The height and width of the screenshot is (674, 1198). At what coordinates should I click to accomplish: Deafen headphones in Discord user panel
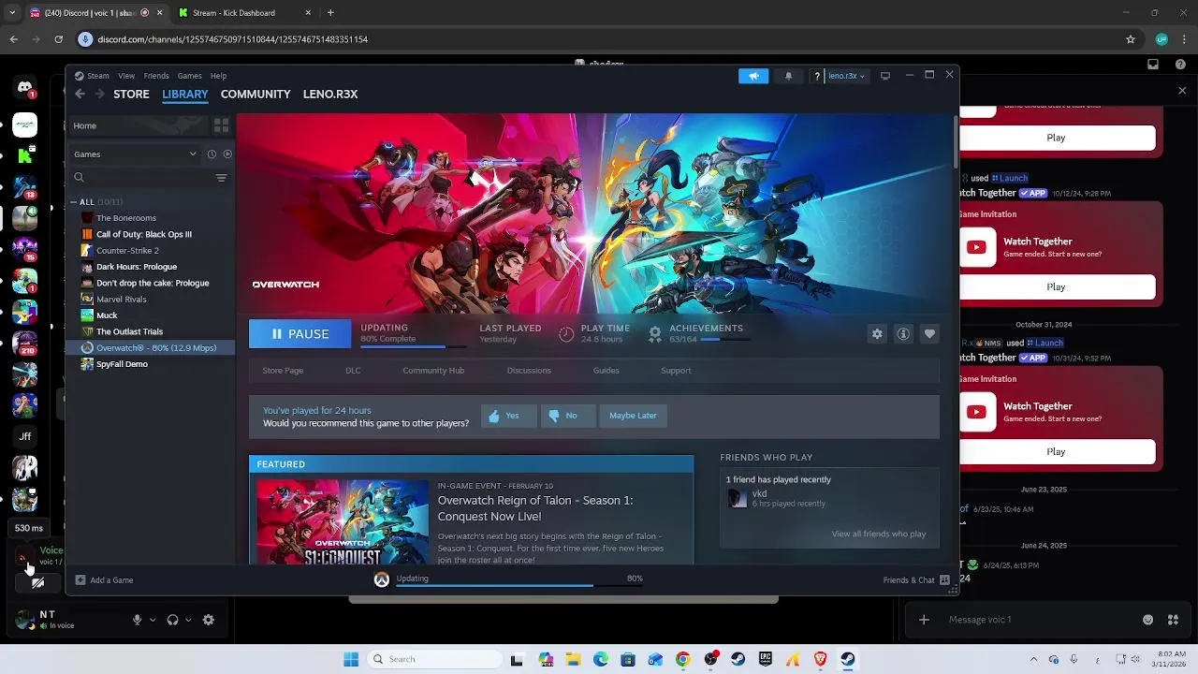(172, 620)
